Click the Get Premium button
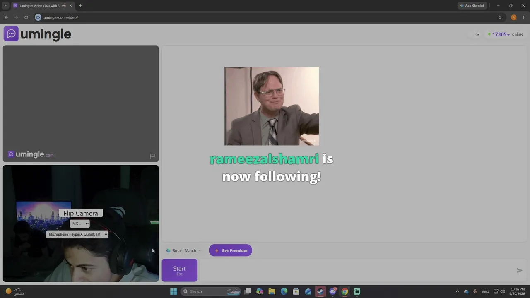Image resolution: width=530 pixels, height=298 pixels. [x=230, y=250]
